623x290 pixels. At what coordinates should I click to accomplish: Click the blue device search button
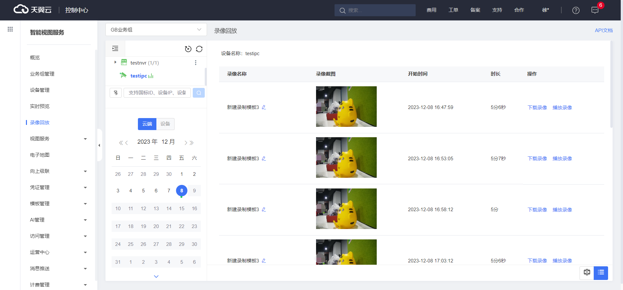[199, 93]
